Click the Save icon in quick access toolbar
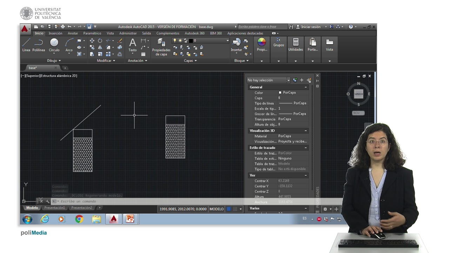Image resolution: width=449 pixels, height=253 pixels. 49,27
